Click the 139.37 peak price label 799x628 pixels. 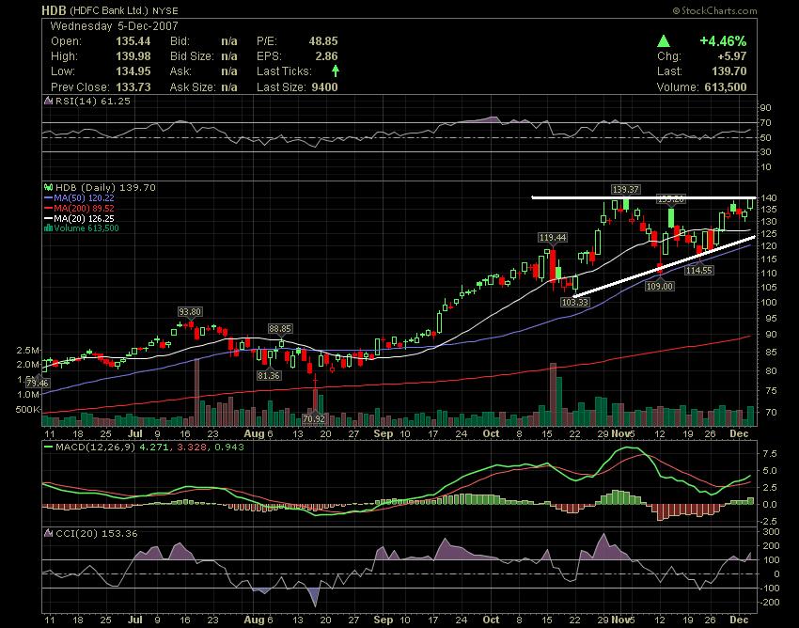[x=625, y=190]
